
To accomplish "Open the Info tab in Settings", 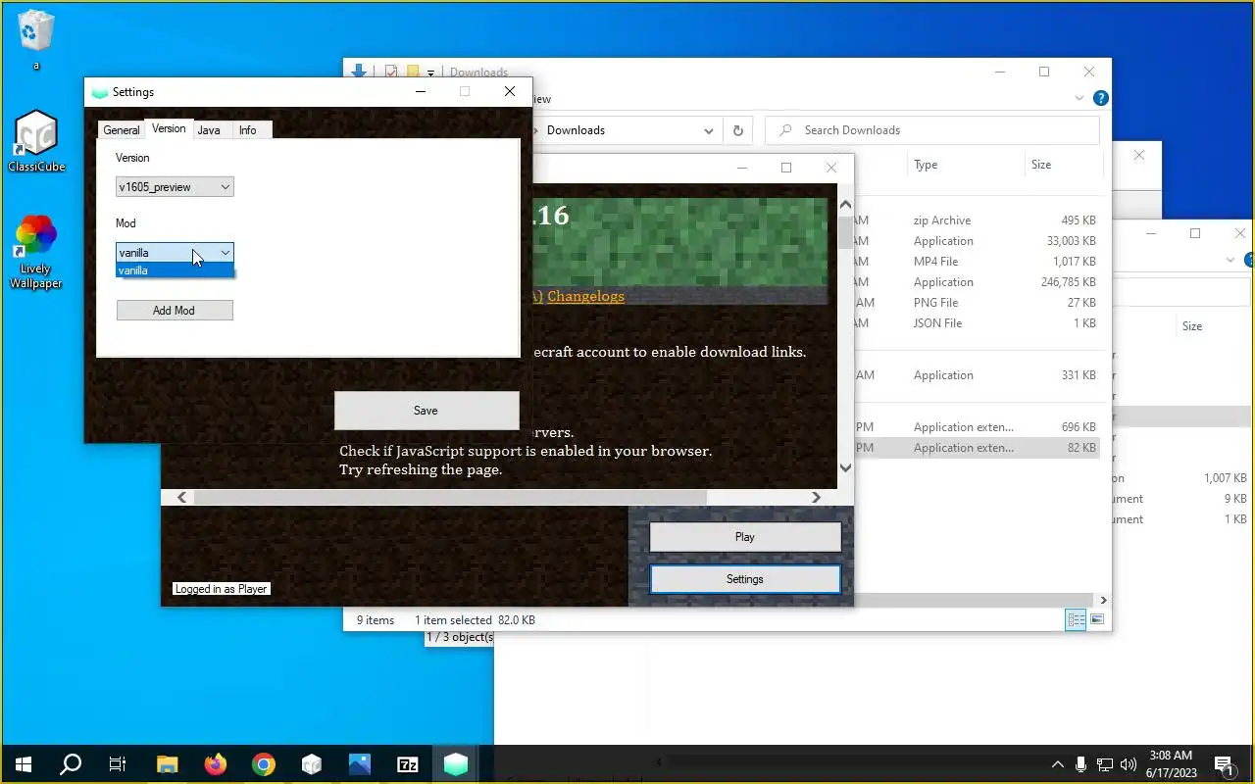I will 248,129.
